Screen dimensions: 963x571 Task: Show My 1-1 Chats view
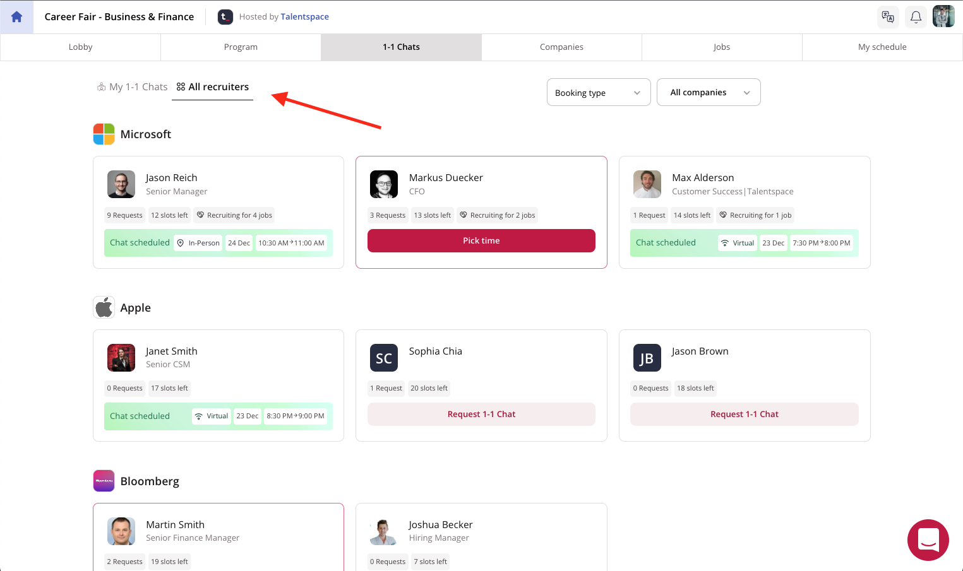coord(132,87)
